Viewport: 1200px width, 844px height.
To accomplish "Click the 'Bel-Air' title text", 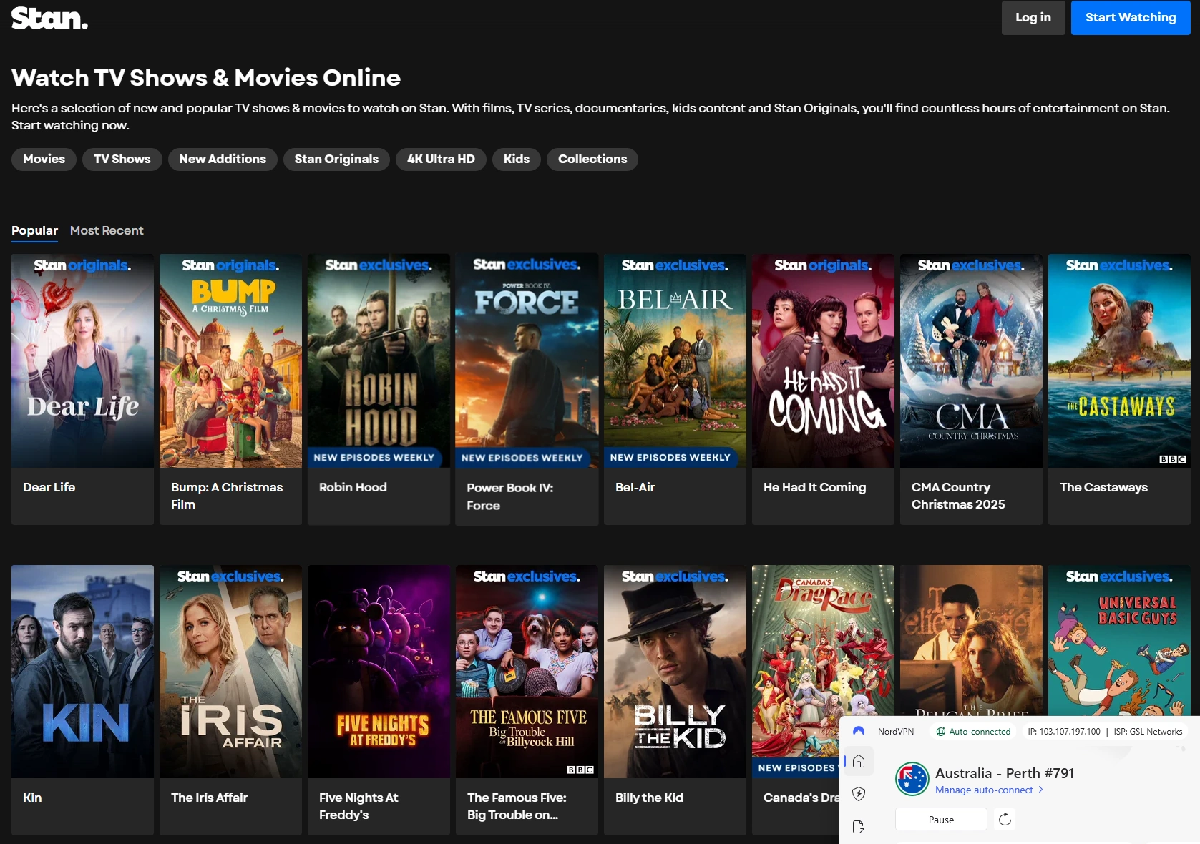I will click(635, 487).
